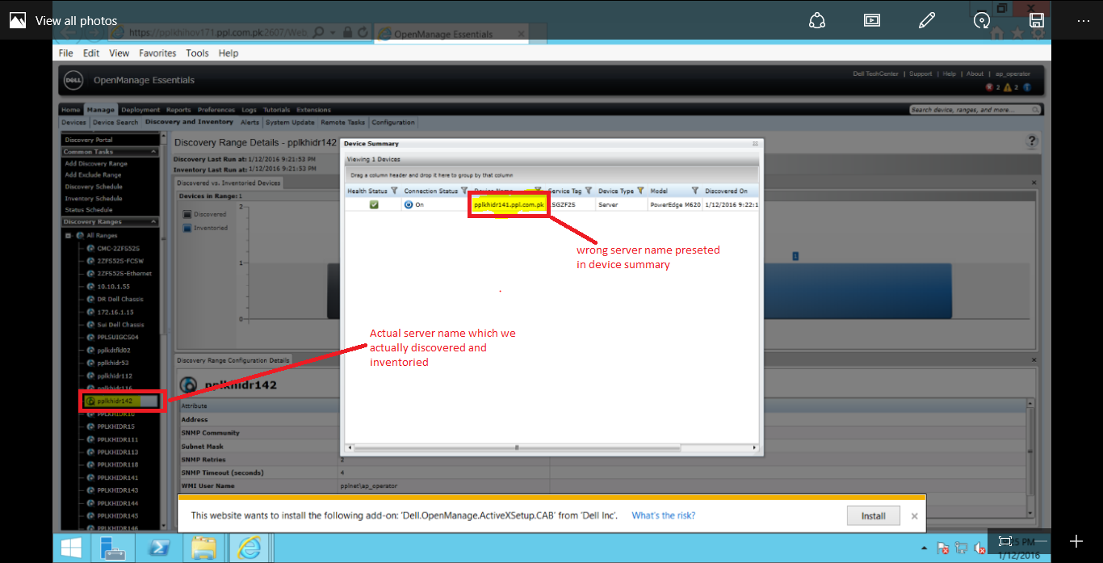The width and height of the screenshot is (1103, 563).
Task: Filter the Model column
Action: pos(695,191)
